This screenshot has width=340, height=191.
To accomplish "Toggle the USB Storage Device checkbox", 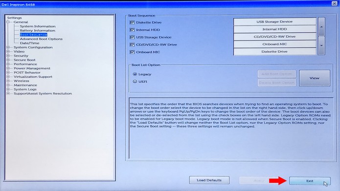I will pyautogui.click(x=132, y=37).
